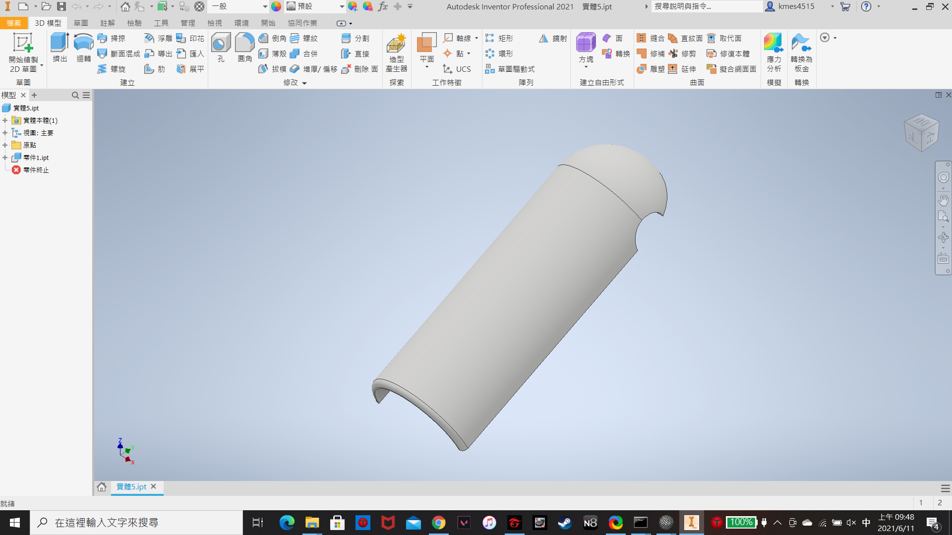The height and width of the screenshot is (535, 952).
Task: Click the 增厚/偏移 button
Action: pos(314,69)
